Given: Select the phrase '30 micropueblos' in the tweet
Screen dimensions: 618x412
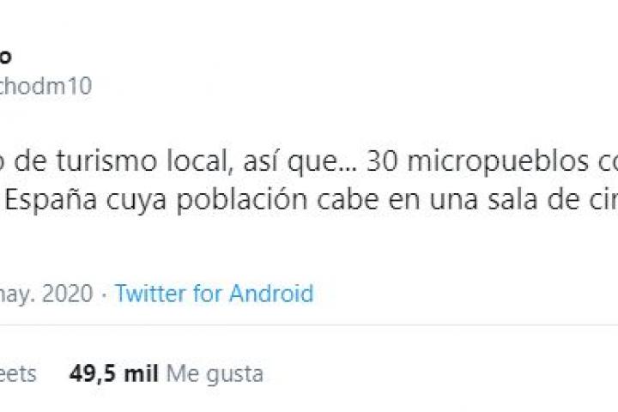Looking at the screenshot, I should (478, 161).
